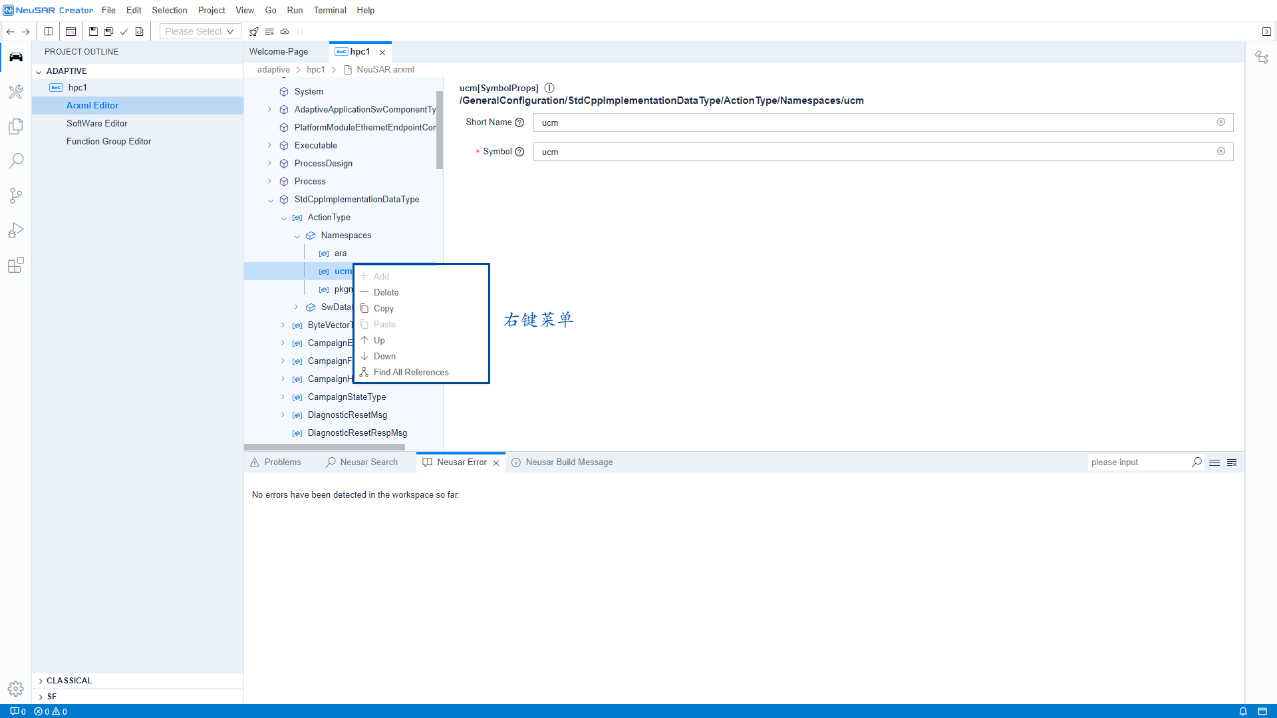Select Find All References menu entry

[410, 373]
